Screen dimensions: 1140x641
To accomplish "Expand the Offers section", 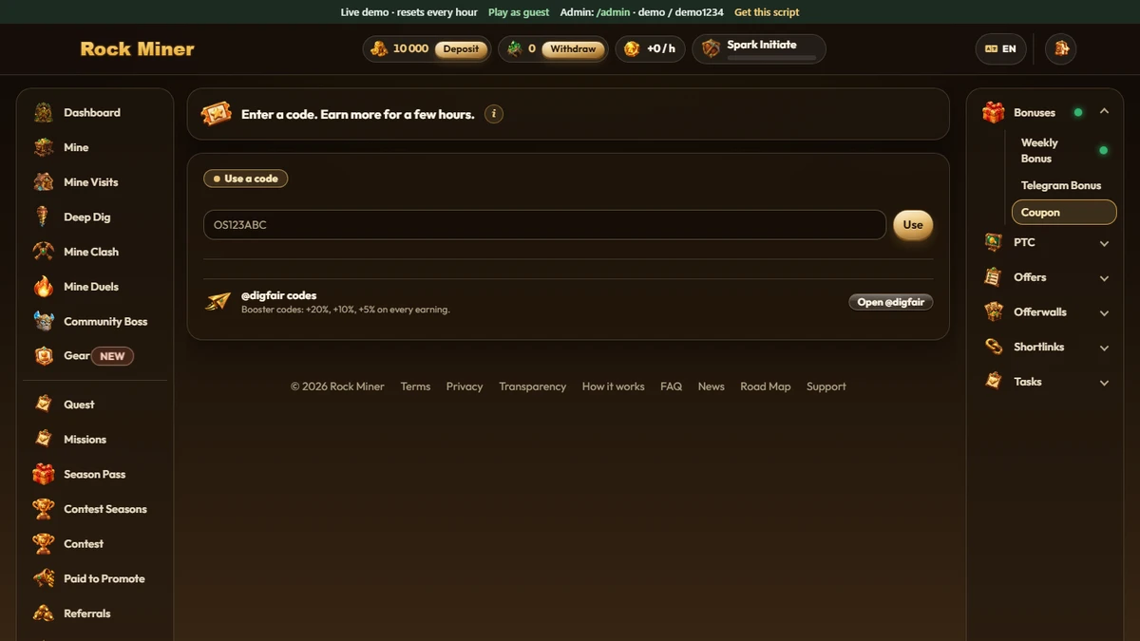I will coord(1104,278).
